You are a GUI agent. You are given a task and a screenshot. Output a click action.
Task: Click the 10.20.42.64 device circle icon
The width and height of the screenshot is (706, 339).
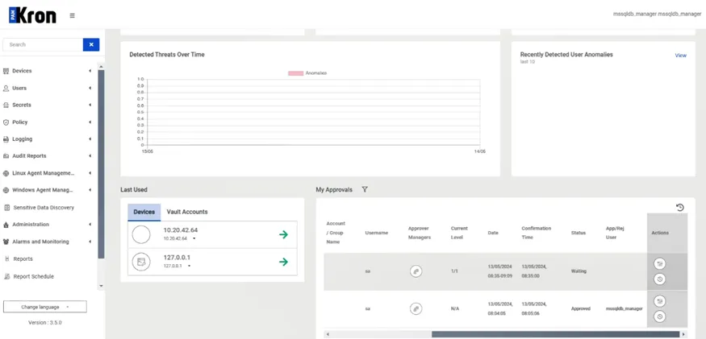(x=141, y=234)
